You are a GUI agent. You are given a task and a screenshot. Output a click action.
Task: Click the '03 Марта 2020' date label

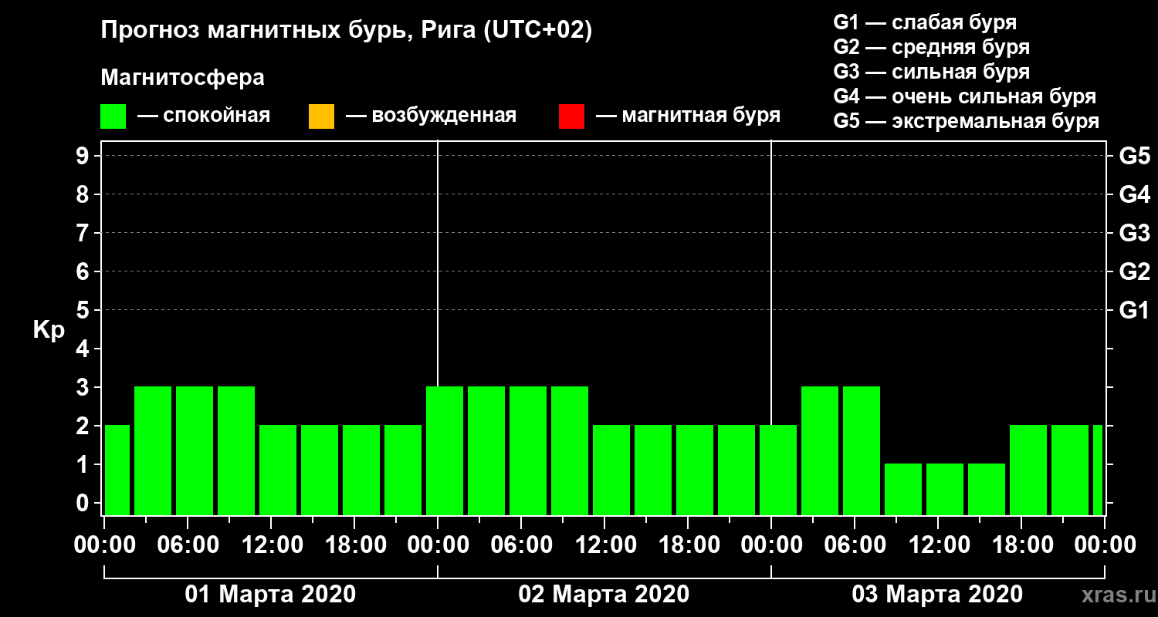tap(937, 595)
